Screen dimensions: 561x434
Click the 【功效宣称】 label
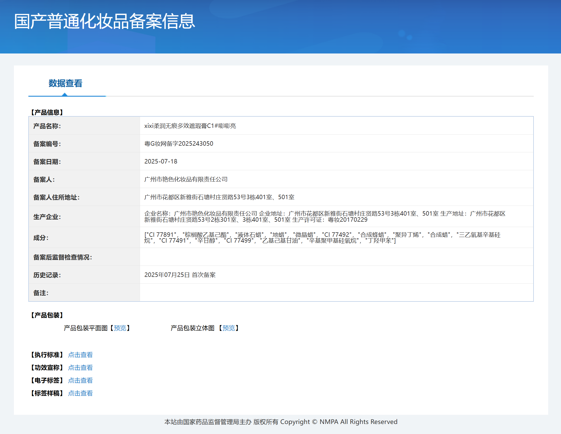pyautogui.click(x=47, y=368)
